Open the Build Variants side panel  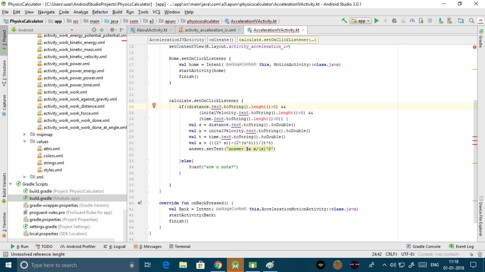tap(4, 188)
